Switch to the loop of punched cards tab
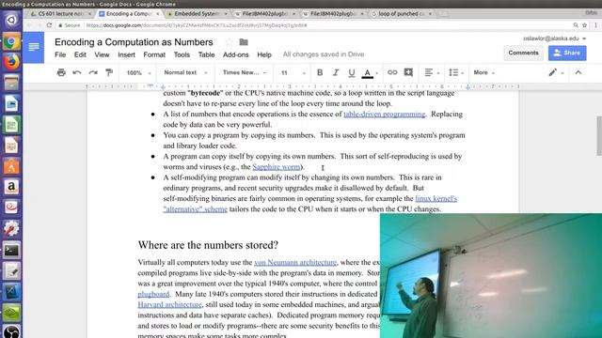This screenshot has width=602, height=338. click(402, 13)
